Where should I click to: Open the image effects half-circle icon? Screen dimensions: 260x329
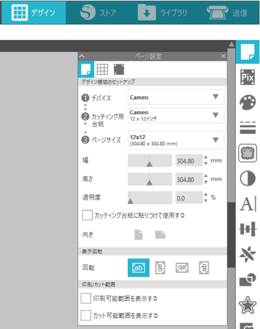[x=248, y=178]
